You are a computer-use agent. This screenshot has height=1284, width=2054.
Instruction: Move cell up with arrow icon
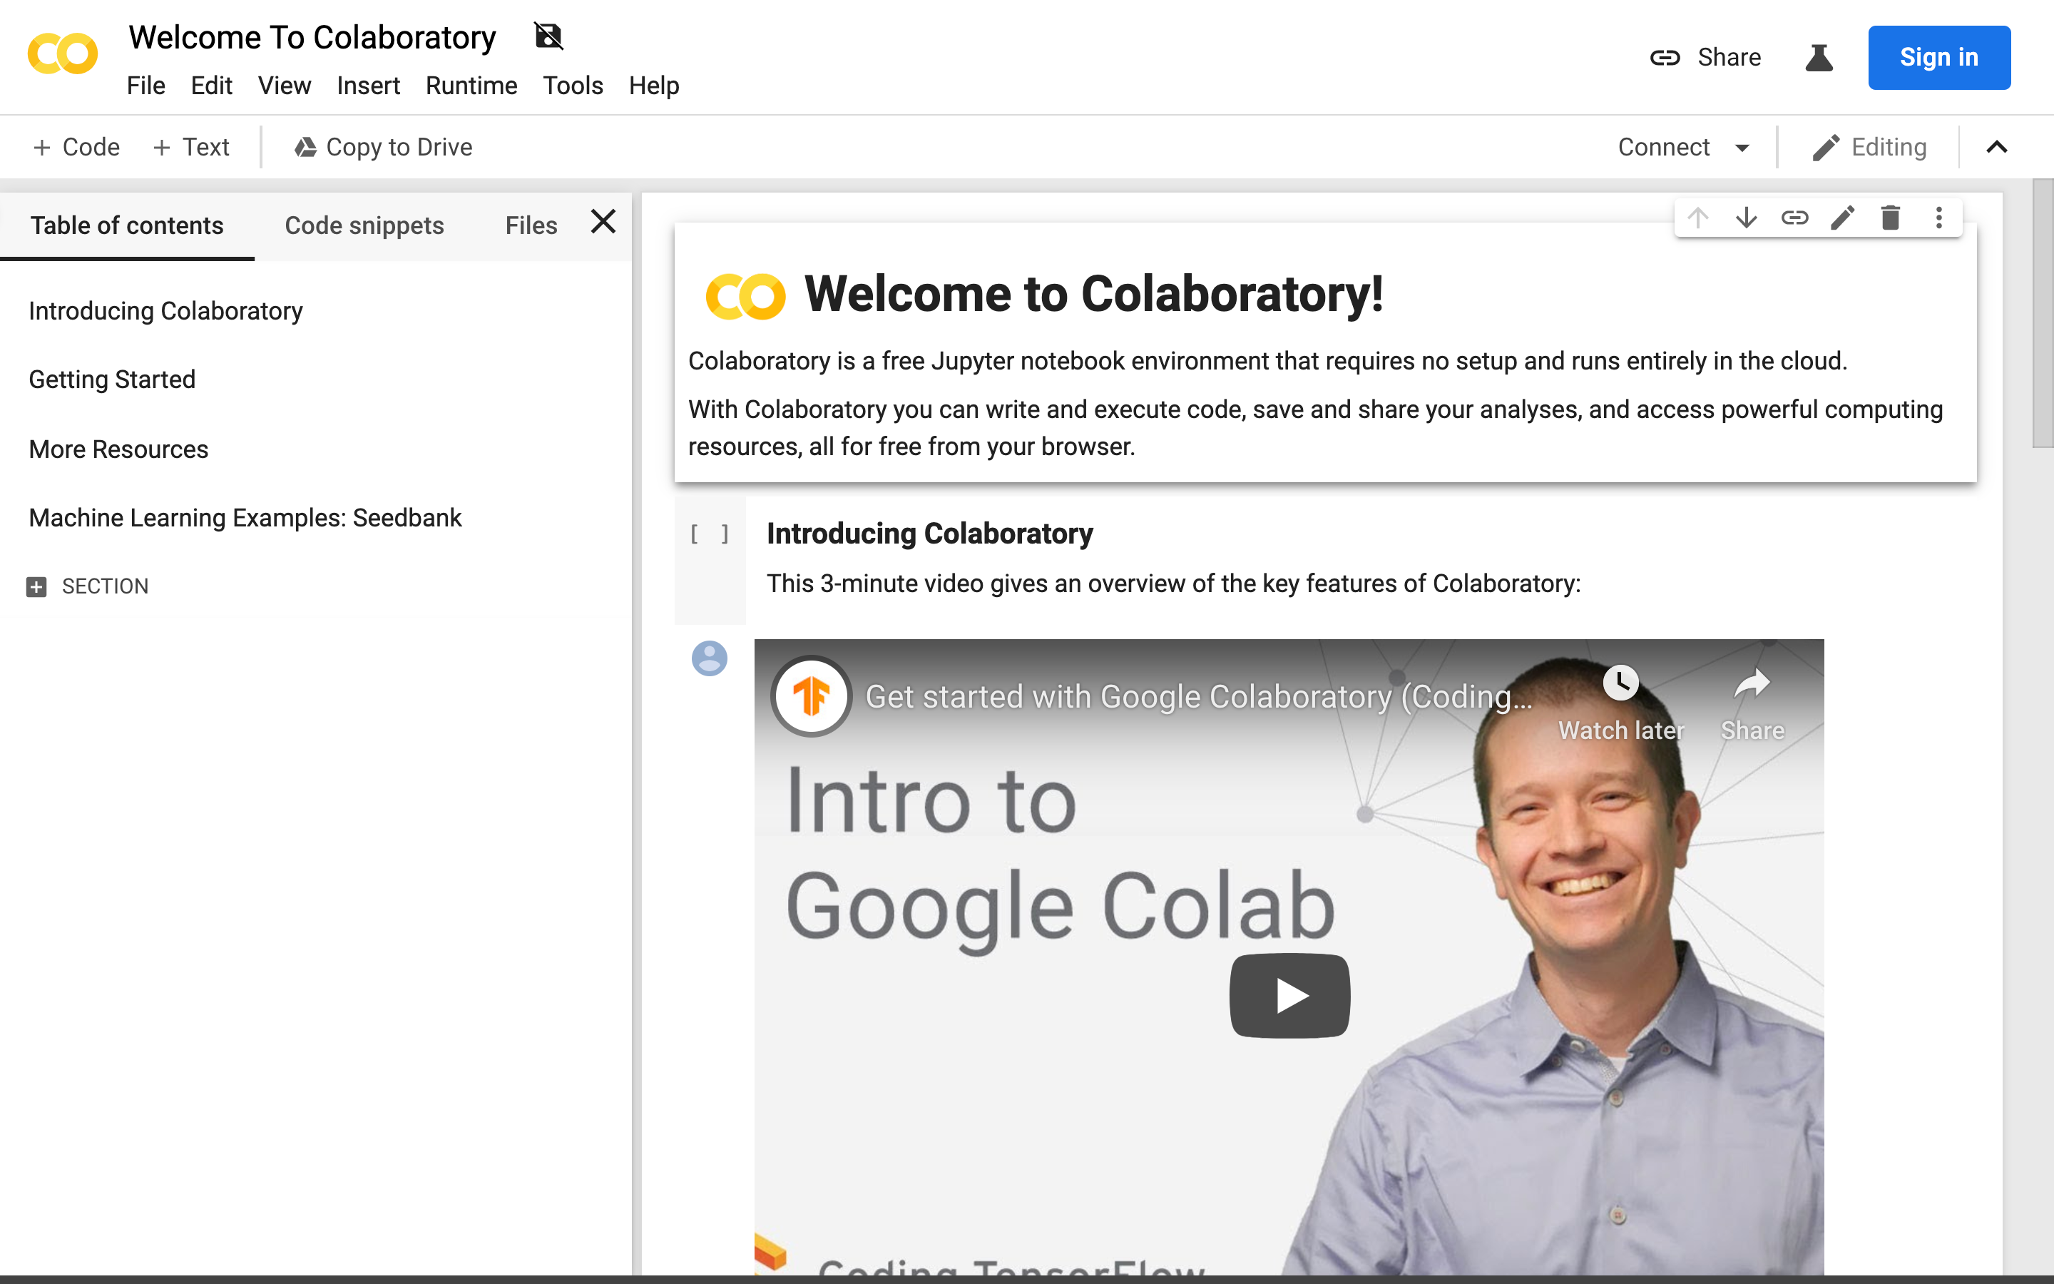1697,218
